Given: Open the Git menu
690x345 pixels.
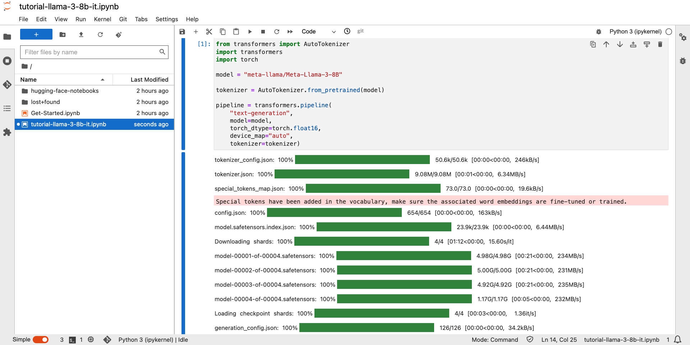Looking at the screenshot, I should pyautogui.click(x=123, y=19).
